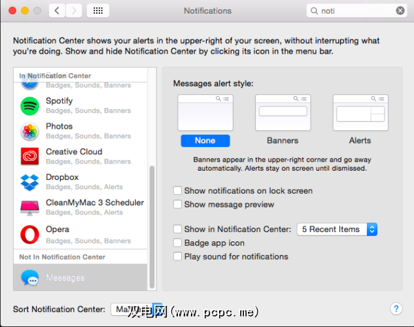414x327 pixels.
Task: Select Messages in the app list
Action: click(80, 278)
